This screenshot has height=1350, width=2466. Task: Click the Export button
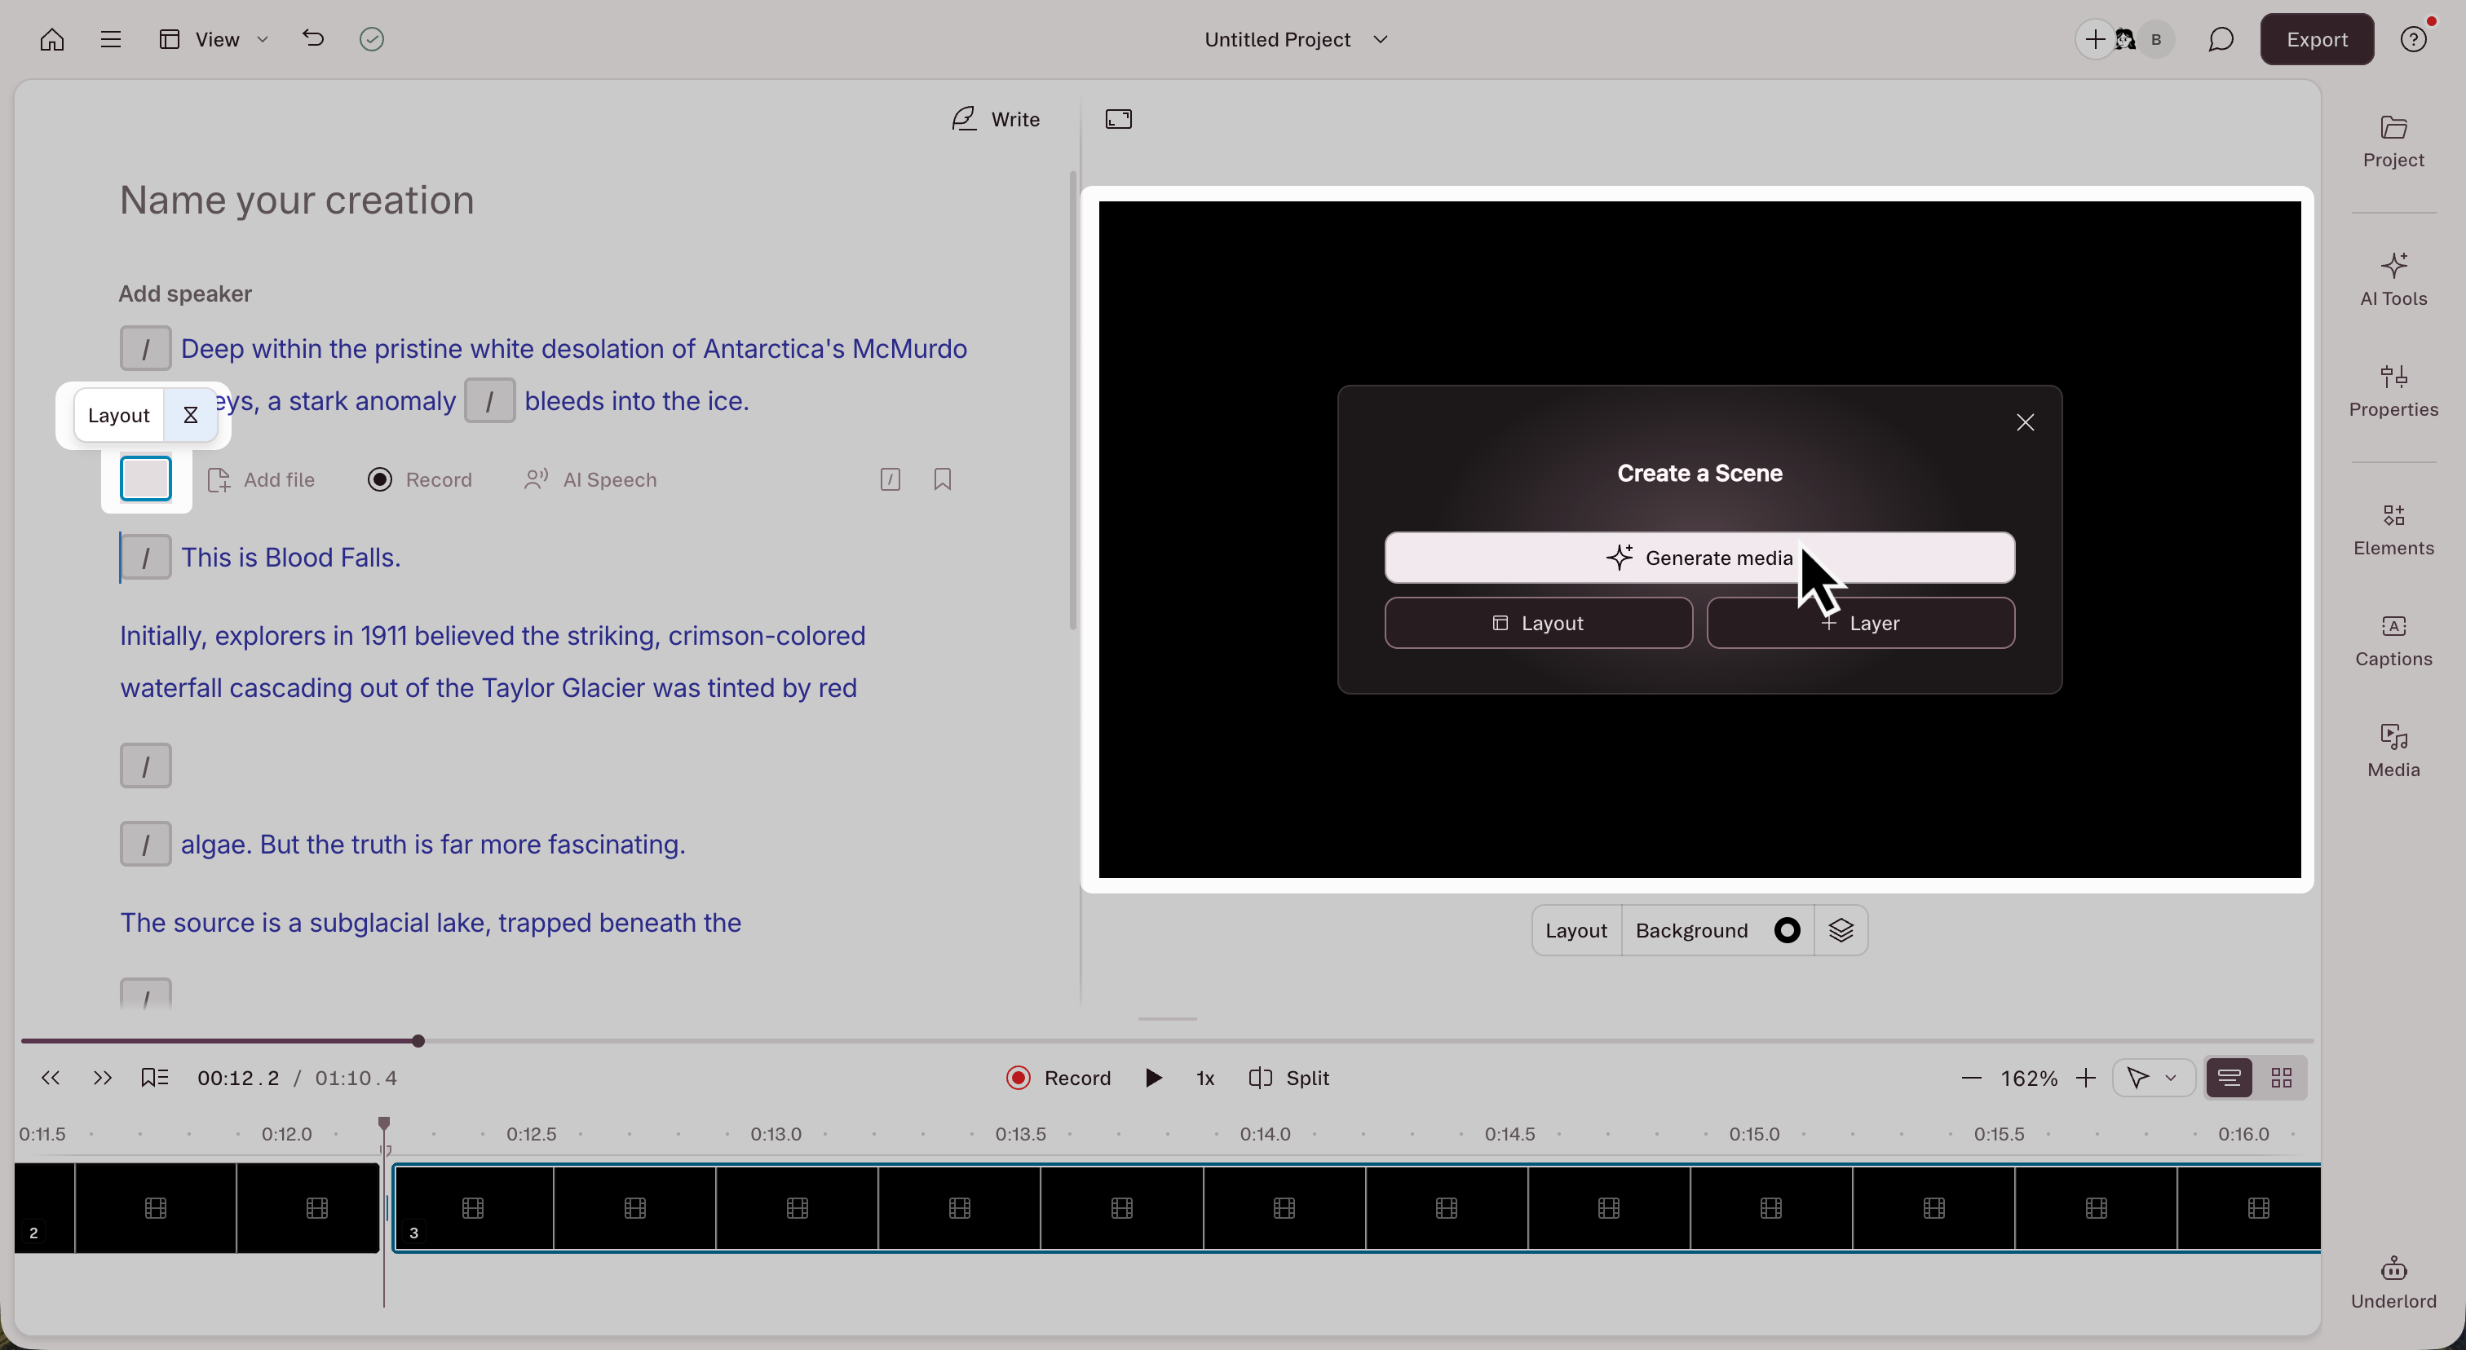tap(2316, 39)
